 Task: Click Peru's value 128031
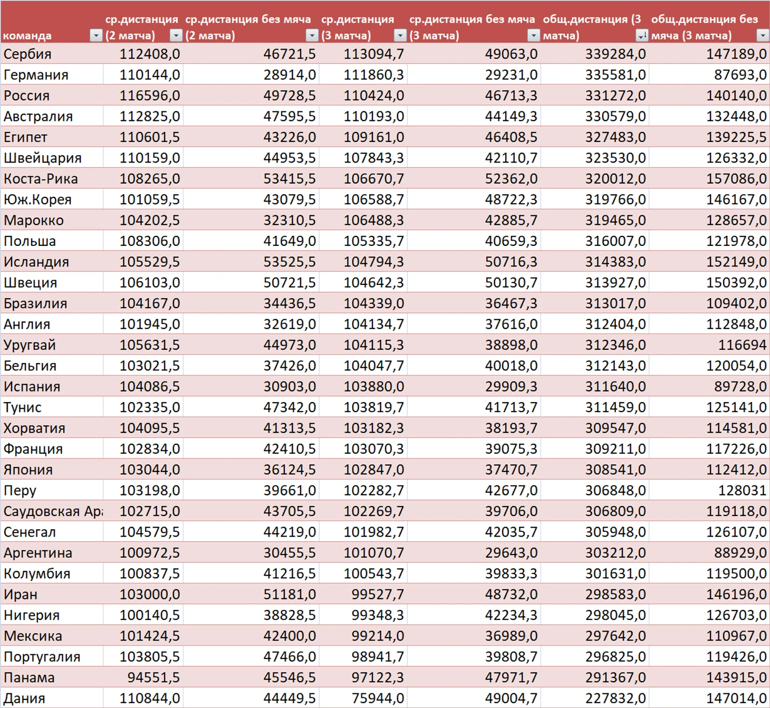pyautogui.click(x=742, y=490)
